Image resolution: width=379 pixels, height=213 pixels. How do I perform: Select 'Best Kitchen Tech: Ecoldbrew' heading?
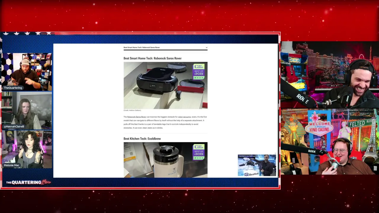[142, 138]
